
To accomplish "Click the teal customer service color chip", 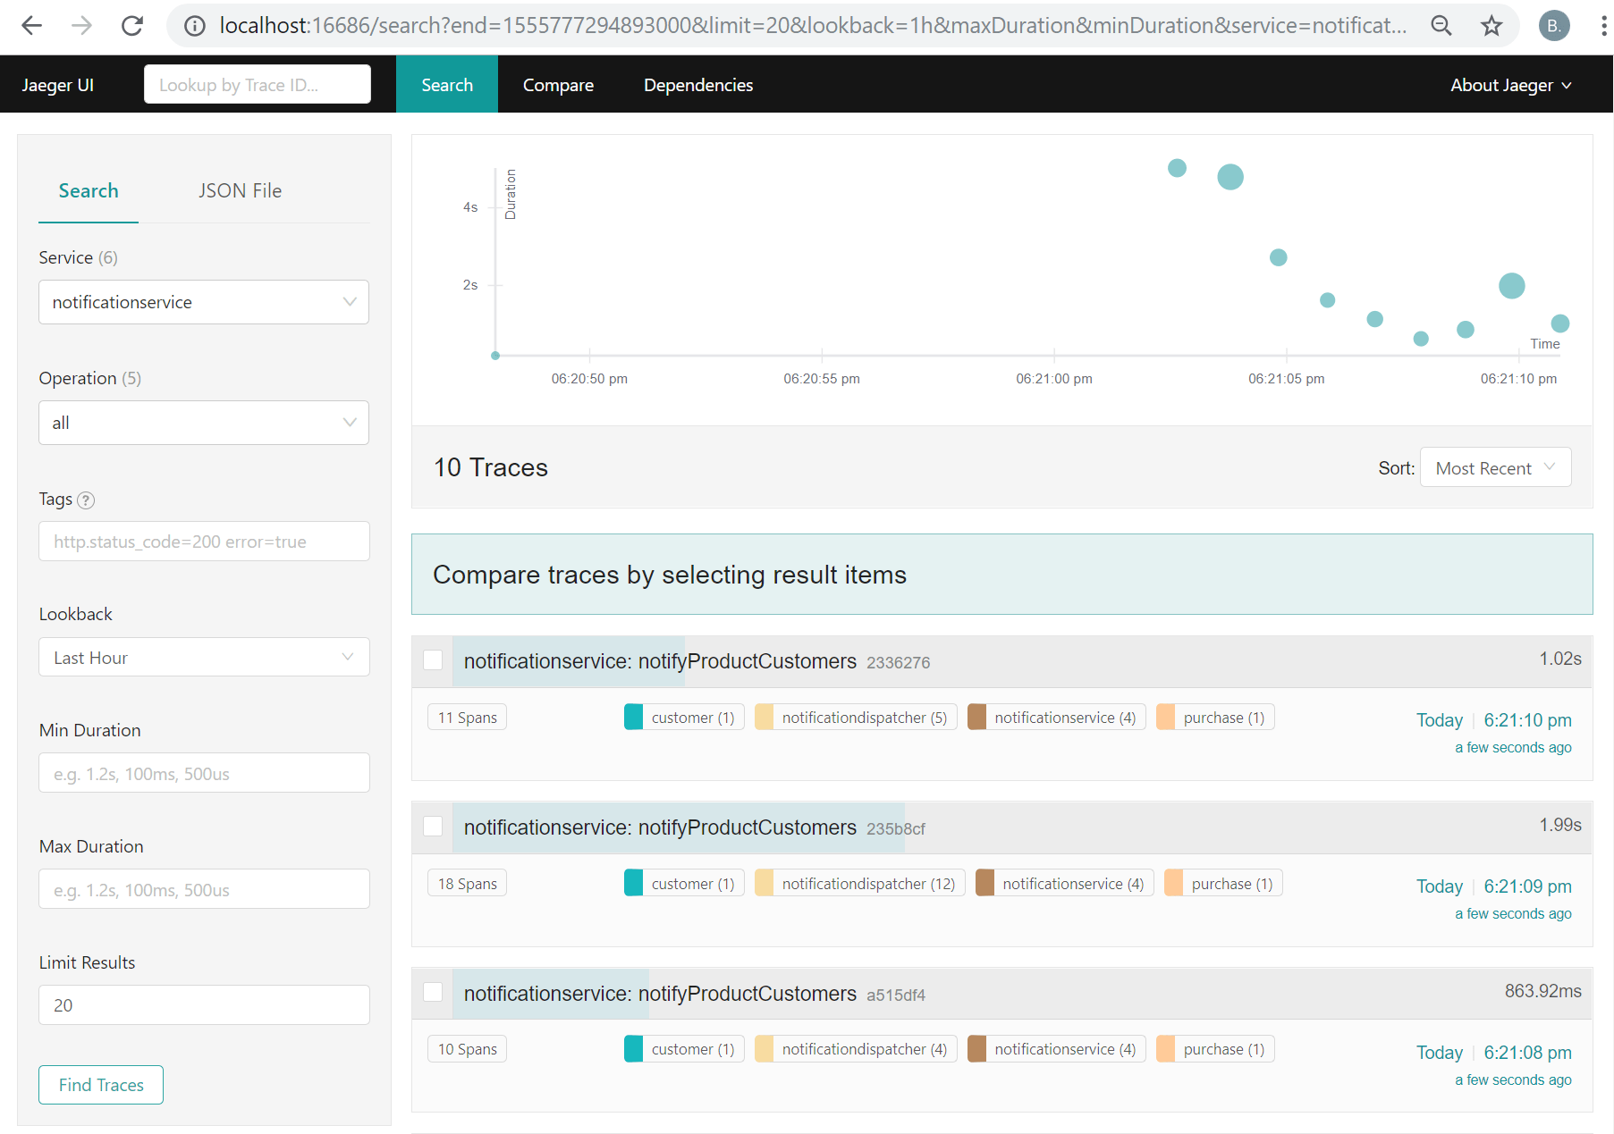I will pos(633,717).
